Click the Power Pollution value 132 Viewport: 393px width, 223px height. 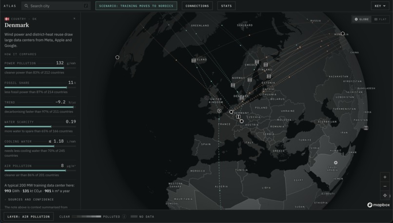(x=60, y=63)
